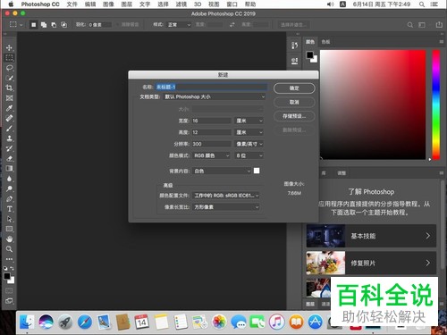447x335 pixels.
Task: Click the 存储预设 save preset button
Action: [x=294, y=116]
